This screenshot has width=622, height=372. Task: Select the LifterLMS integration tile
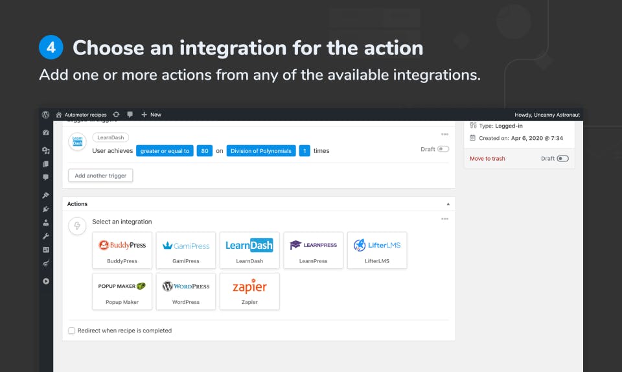click(377, 250)
